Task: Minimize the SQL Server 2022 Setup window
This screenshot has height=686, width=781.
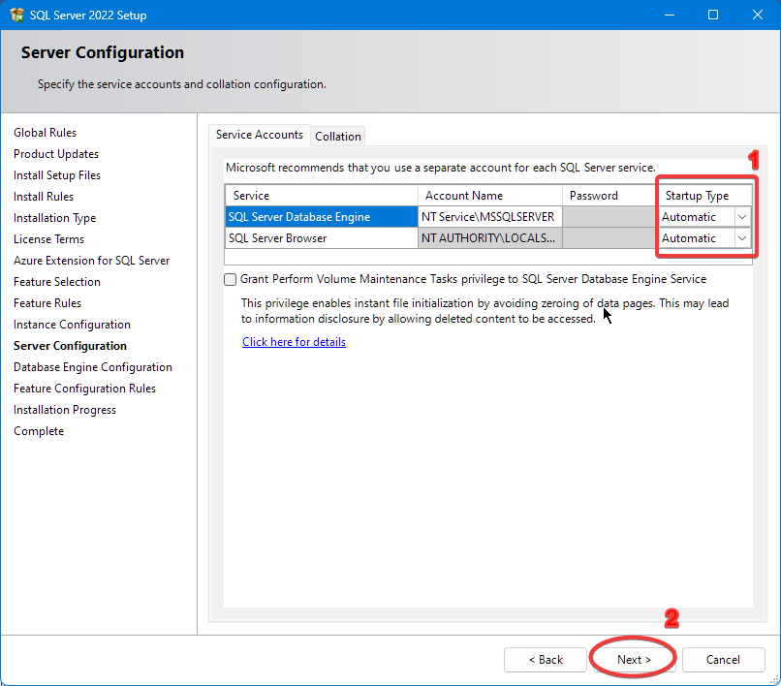Action: click(670, 15)
